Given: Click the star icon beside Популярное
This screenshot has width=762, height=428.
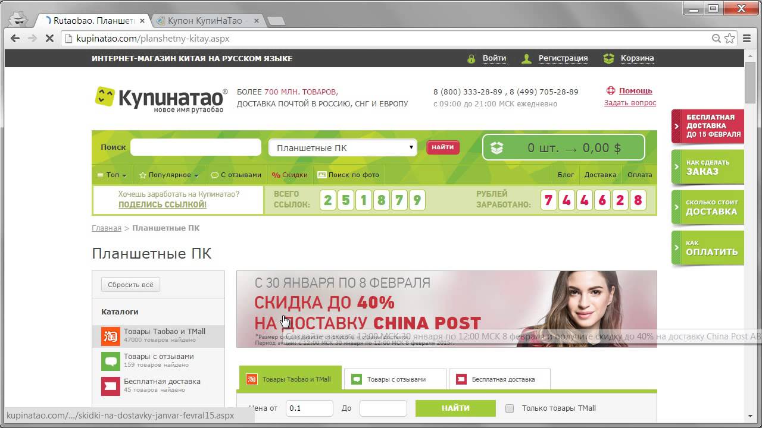Looking at the screenshot, I should (143, 175).
